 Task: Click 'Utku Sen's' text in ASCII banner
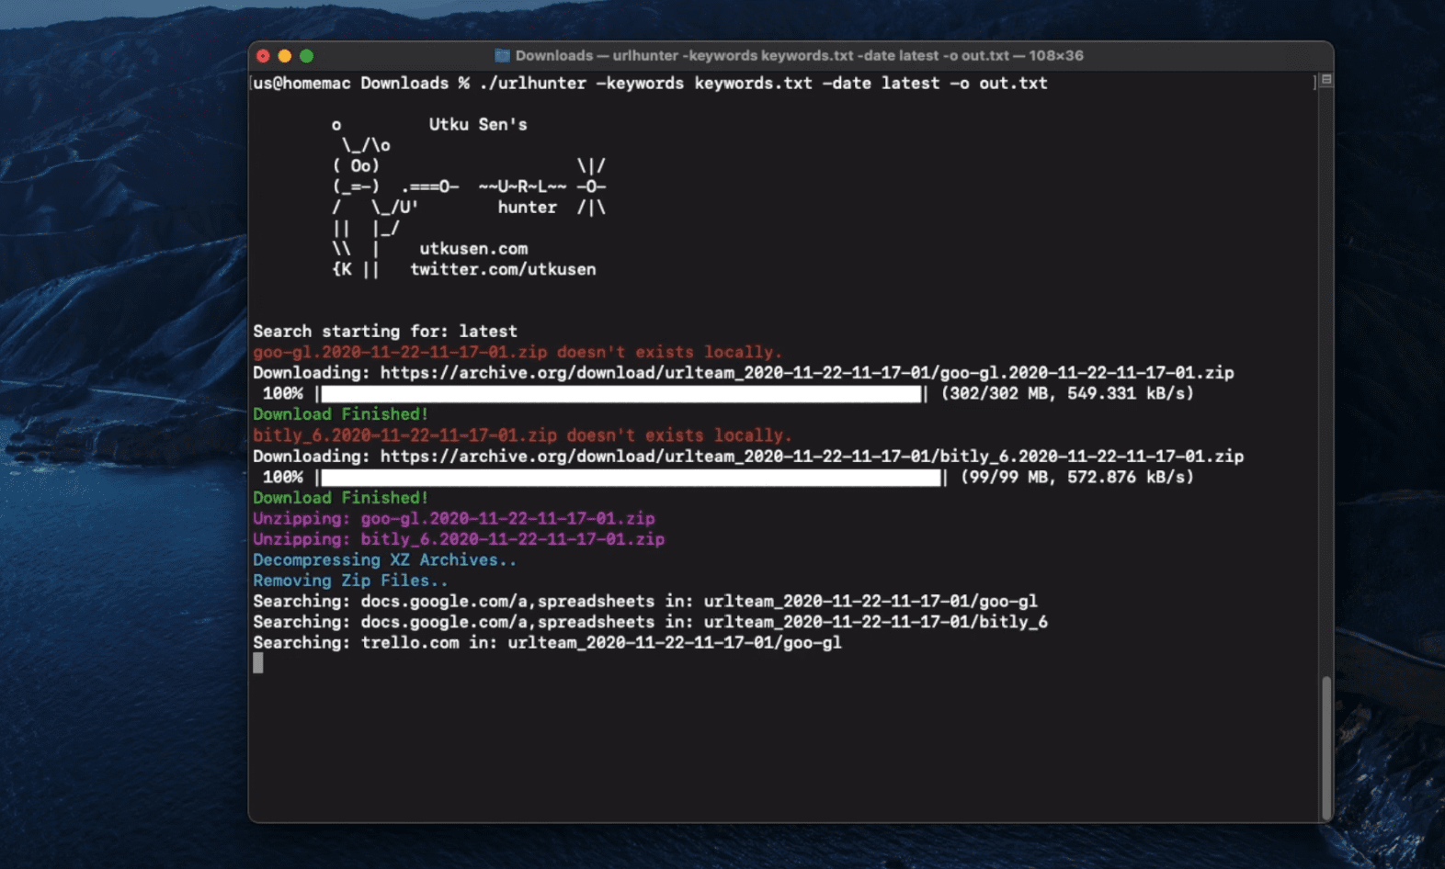(478, 125)
